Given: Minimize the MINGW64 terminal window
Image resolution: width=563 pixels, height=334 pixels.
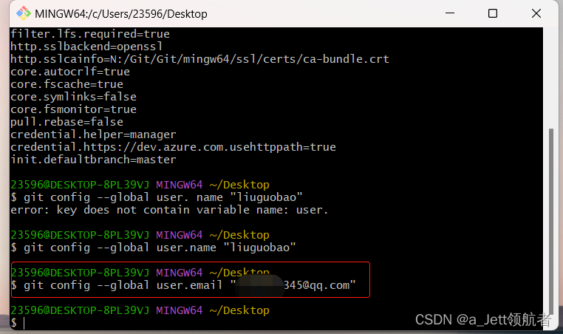Looking at the screenshot, I should 450,13.
